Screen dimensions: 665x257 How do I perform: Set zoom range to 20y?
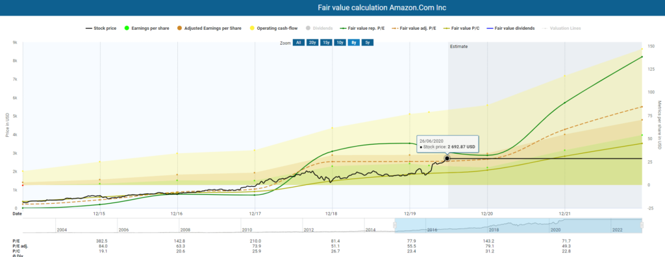pos(312,43)
